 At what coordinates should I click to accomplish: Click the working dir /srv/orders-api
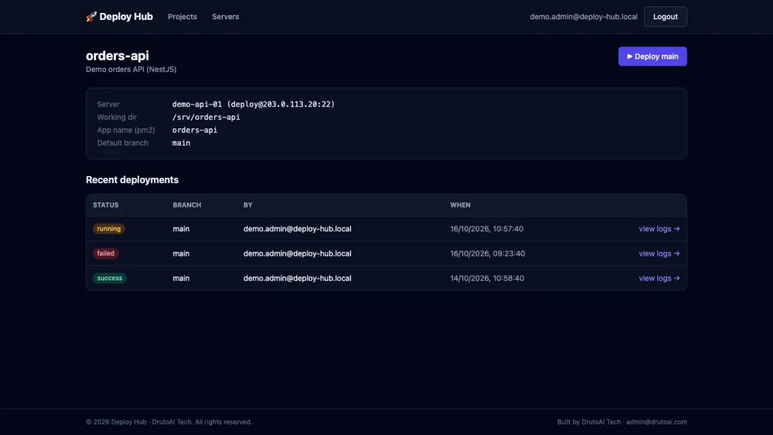coord(206,117)
